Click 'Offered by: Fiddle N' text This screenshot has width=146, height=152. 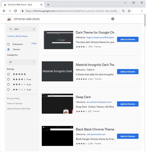pyautogui.click(x=85, y=70)
